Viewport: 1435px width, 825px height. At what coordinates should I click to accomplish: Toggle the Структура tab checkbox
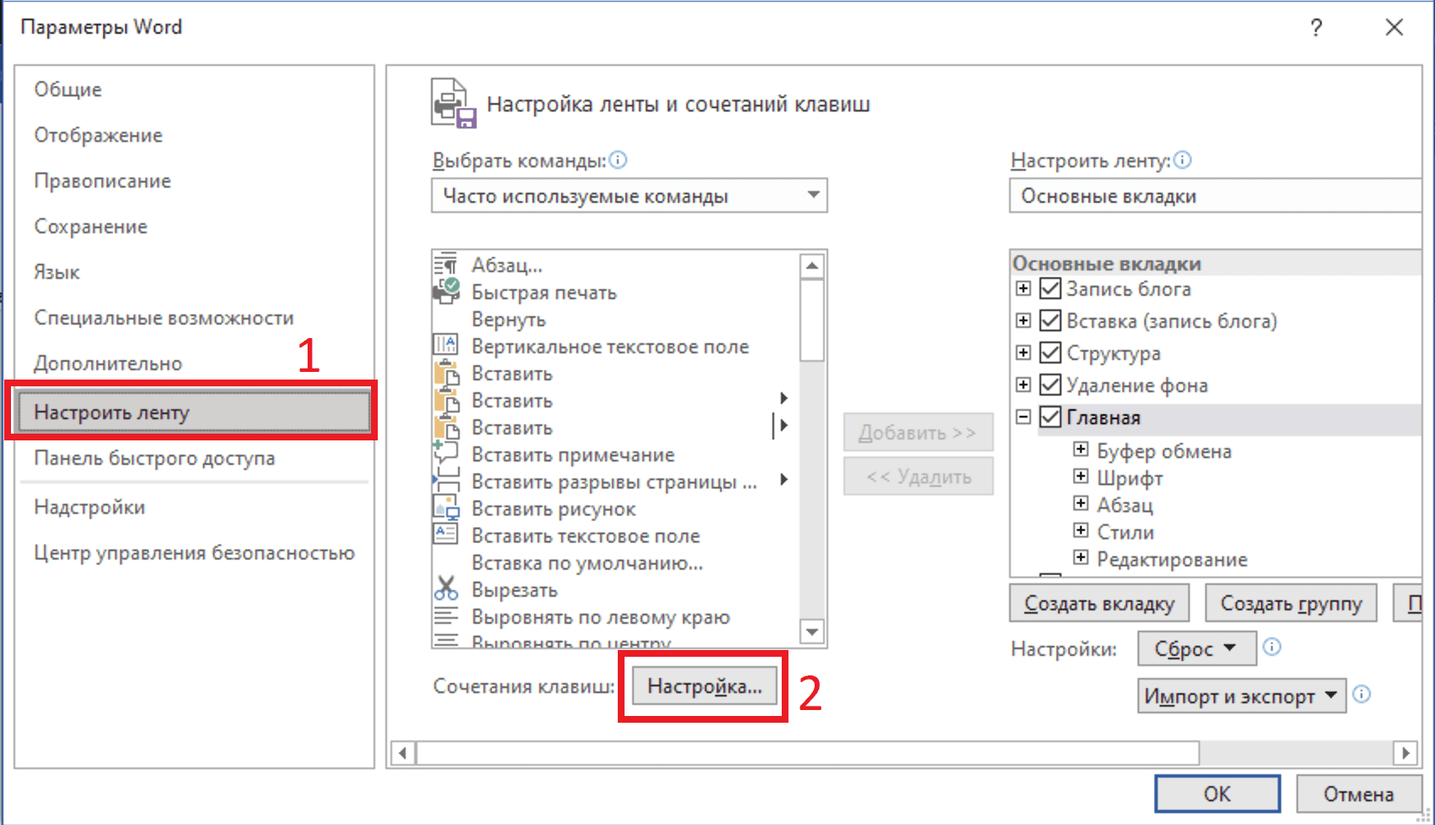1050,352
